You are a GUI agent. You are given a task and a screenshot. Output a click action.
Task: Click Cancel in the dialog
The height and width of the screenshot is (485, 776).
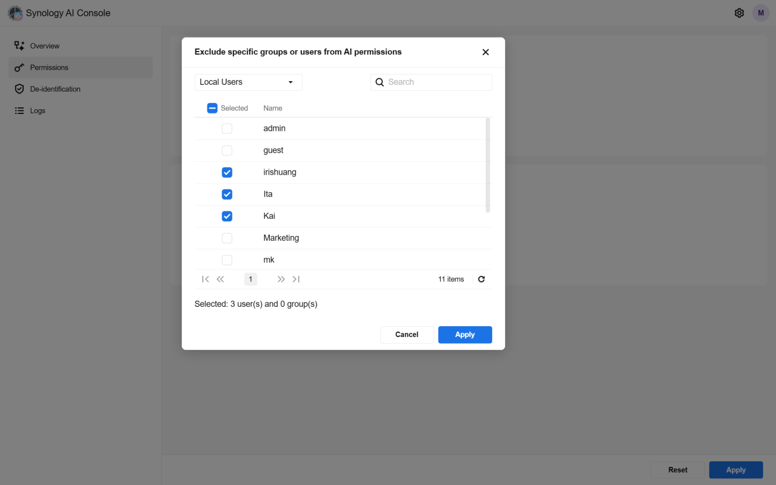click(406, 335)
